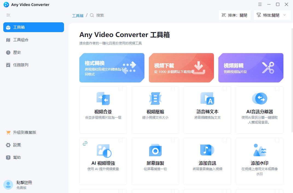This screenshot has width=293, height=193.
Task: Click the shopping cart upgrade icon
Action: [x=8, y=133]
